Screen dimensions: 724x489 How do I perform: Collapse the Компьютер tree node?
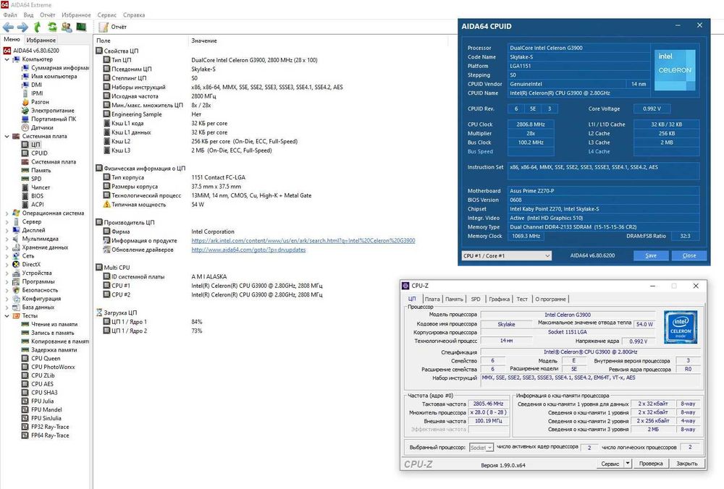7,59
